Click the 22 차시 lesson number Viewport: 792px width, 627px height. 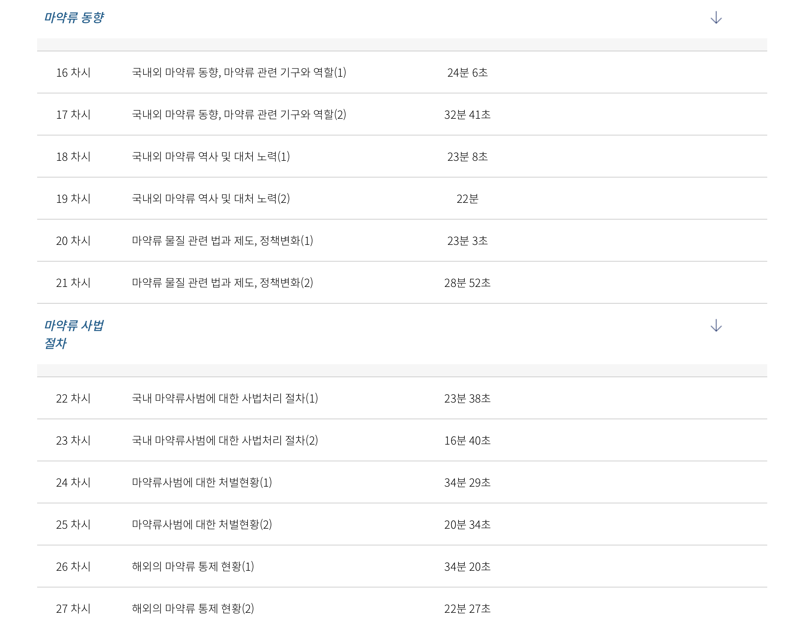tap(73, 398)
